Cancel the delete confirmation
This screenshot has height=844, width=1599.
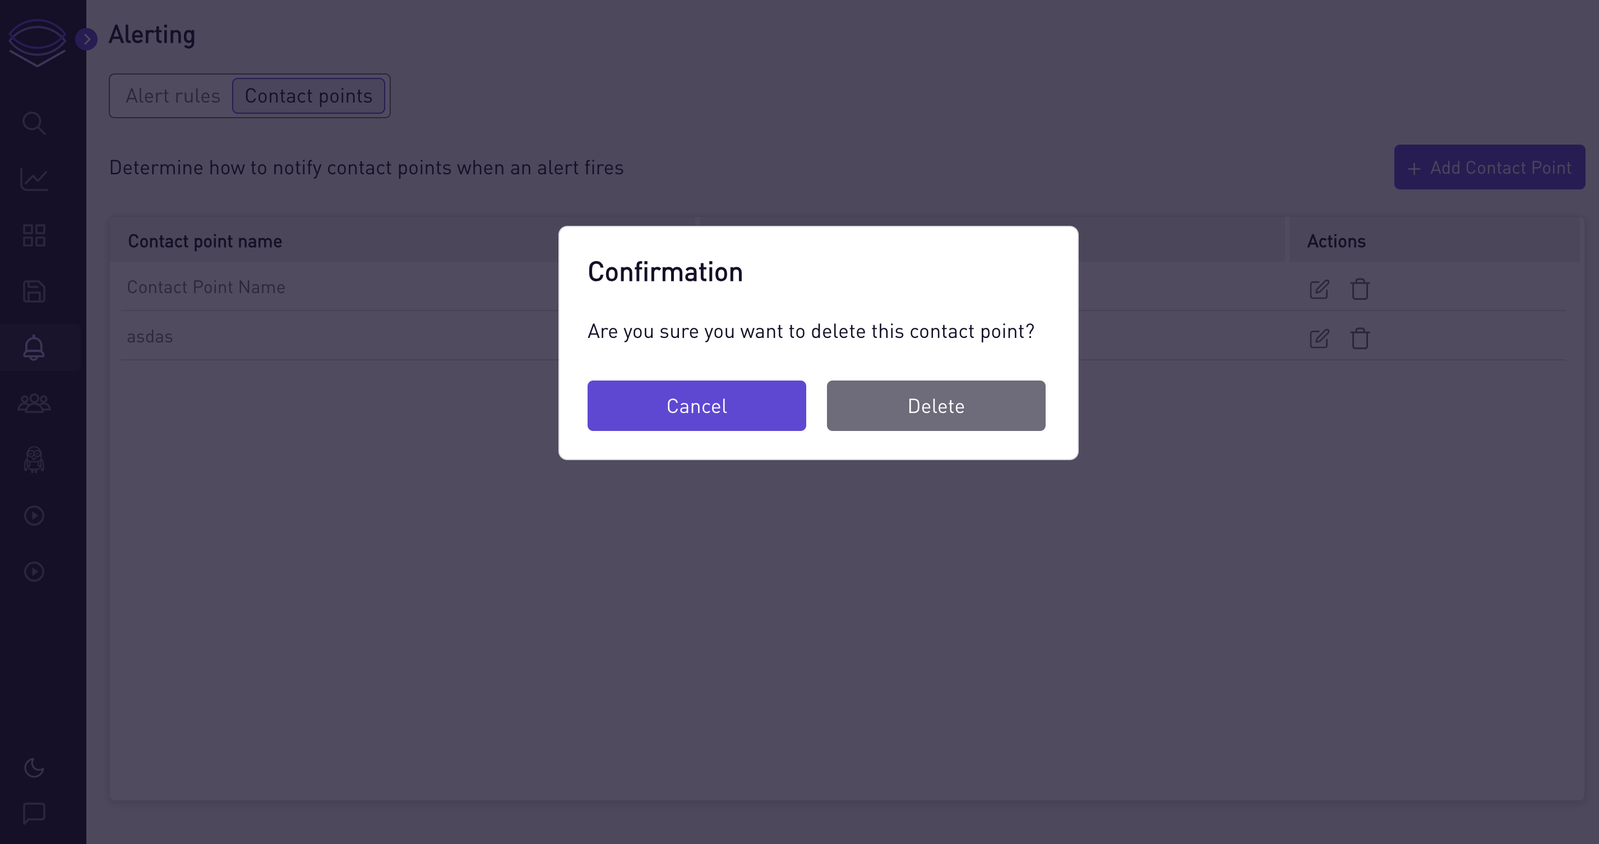[x=696, y=405]
